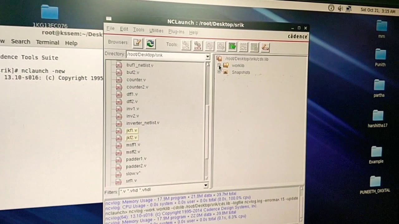Viewport: 399px width, 224px height.
Task: Select file msff2.v
Action: pyautogui.click(x=133, y=152)
